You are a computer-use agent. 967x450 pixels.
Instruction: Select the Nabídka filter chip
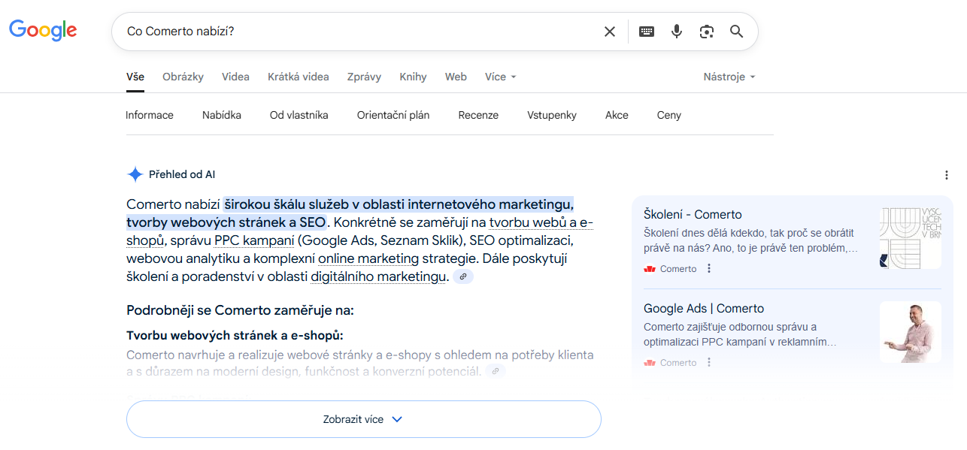[222, 115]
